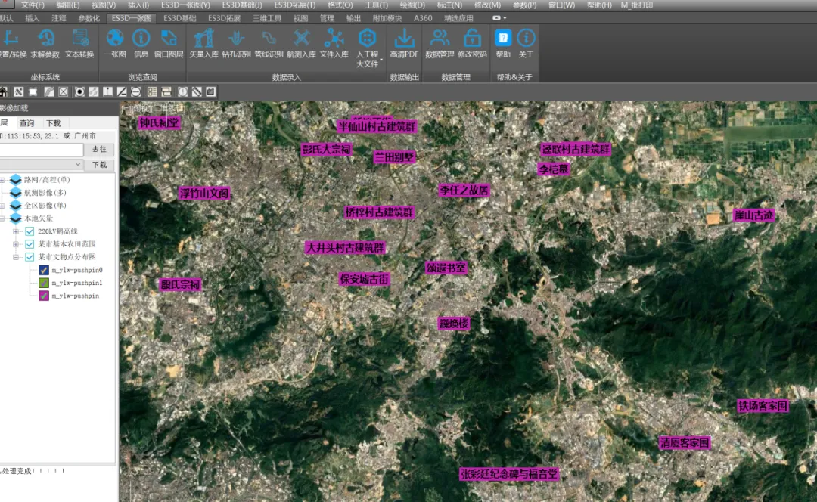Toggle the 某市基本农田范围 layer checkbox

[x=30, y=244]
